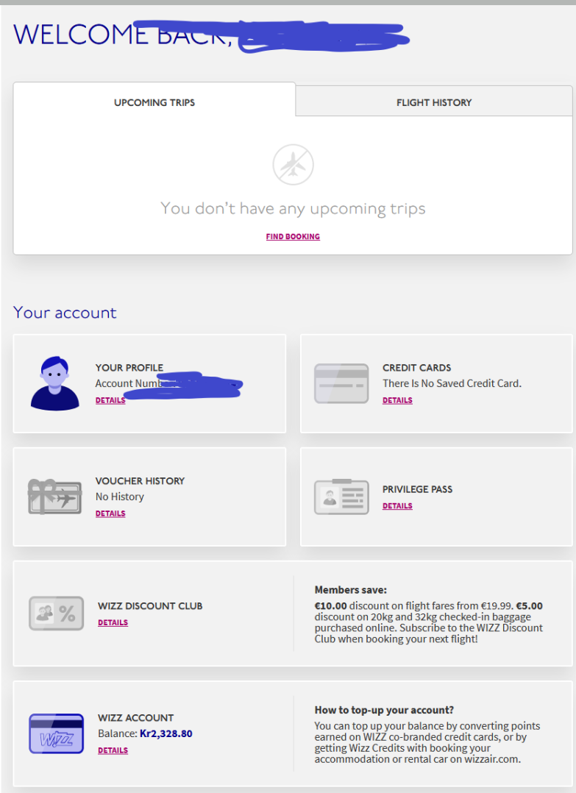Click the profile avatar icon

click(x=54, y=383)
